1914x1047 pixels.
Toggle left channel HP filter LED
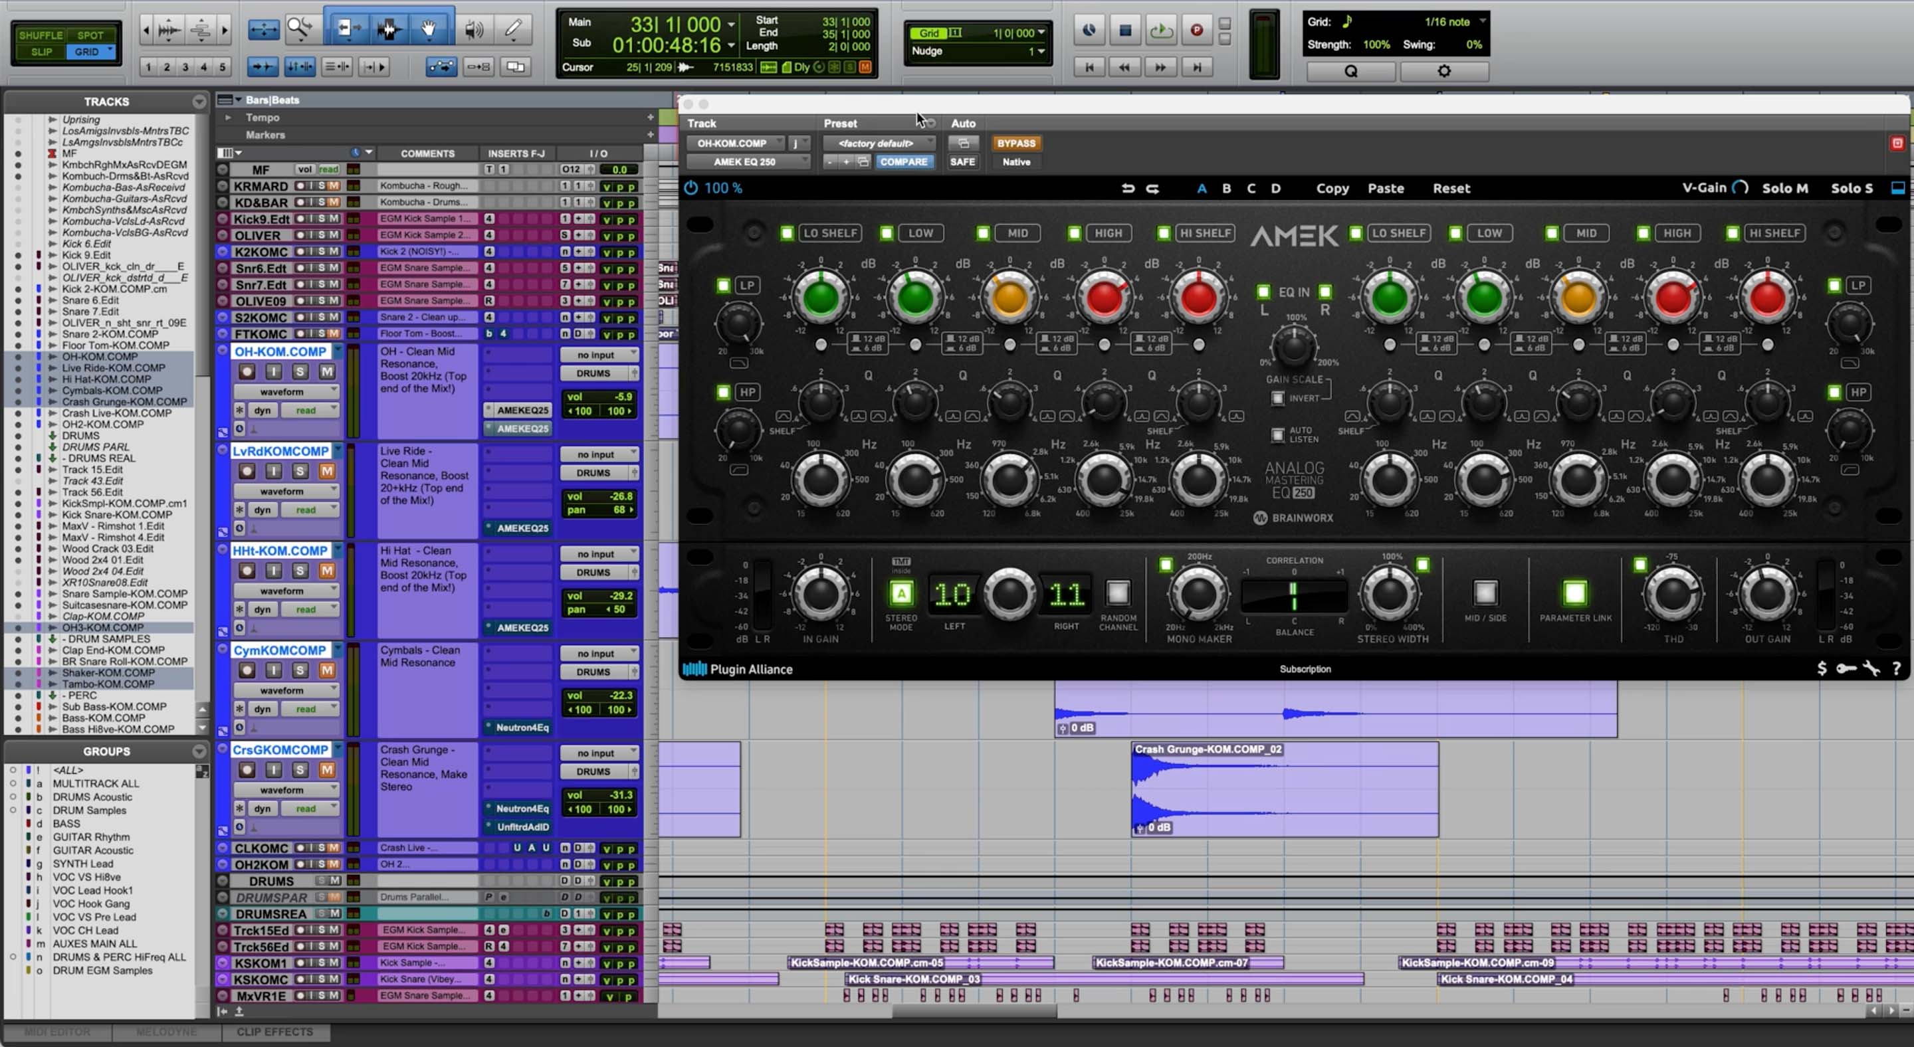(724, 392)
